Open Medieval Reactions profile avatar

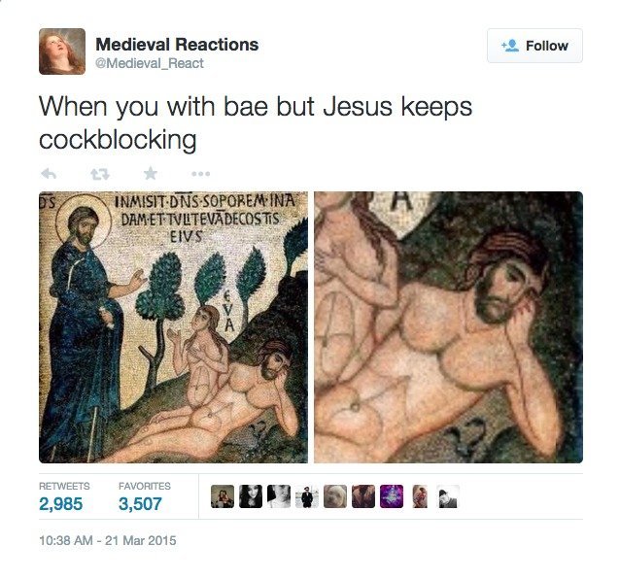click(62, 51)
